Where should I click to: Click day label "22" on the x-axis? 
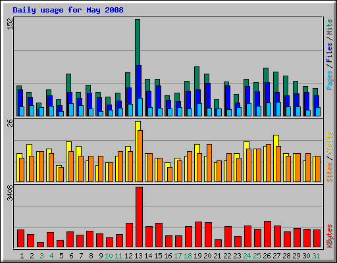tap(227, 256)
